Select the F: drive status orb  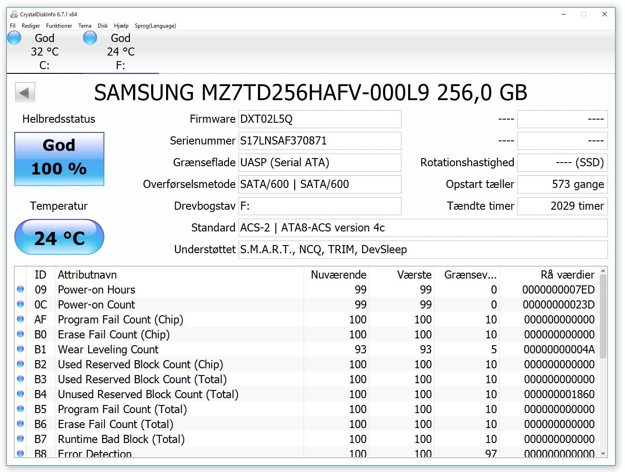coord(90,38)
